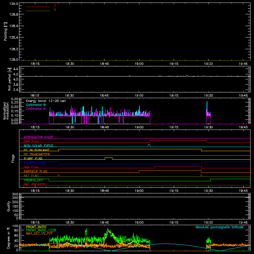The image size is (254, 254).
Task: Click the SAA_FLAG label
Action: [x=31, y=167]
